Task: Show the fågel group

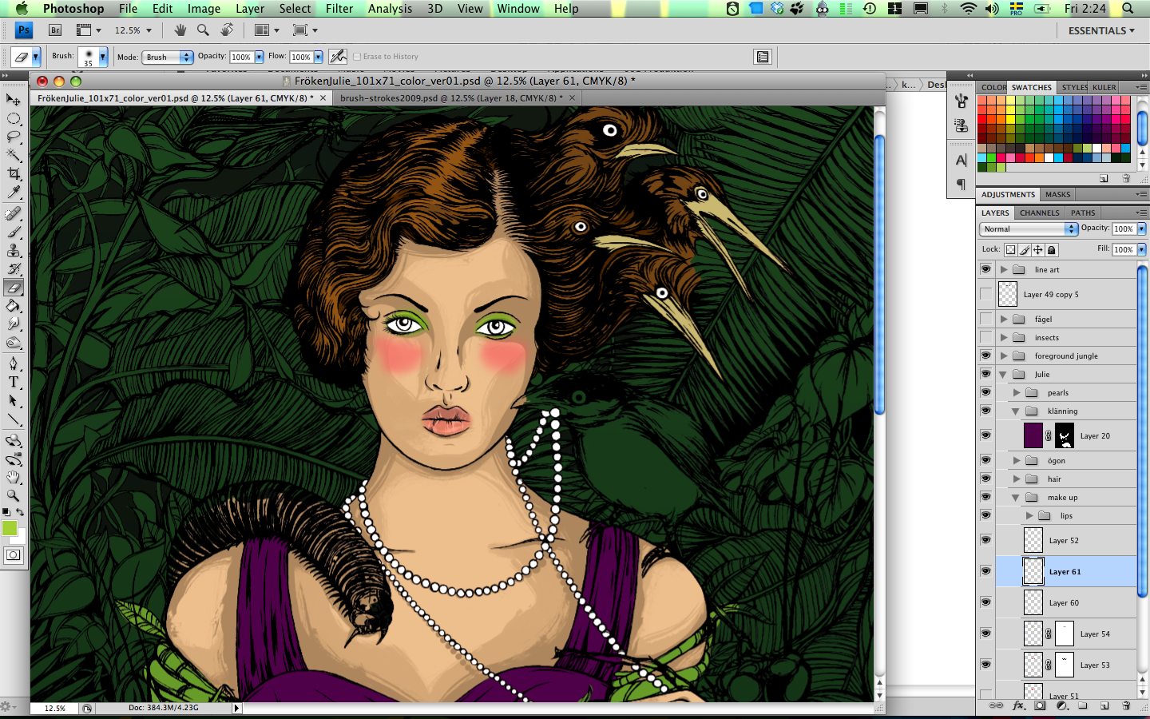Action: click(985, 319)
